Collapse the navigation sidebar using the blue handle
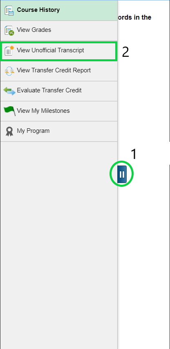 [x=122, y=174]
